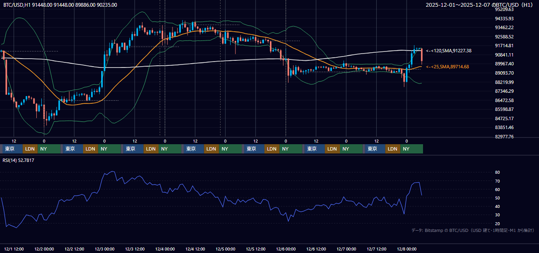The width and height of the screenshot is (539, 253).
Task: Click price axis value 91714.81
Action: [504, 46]
